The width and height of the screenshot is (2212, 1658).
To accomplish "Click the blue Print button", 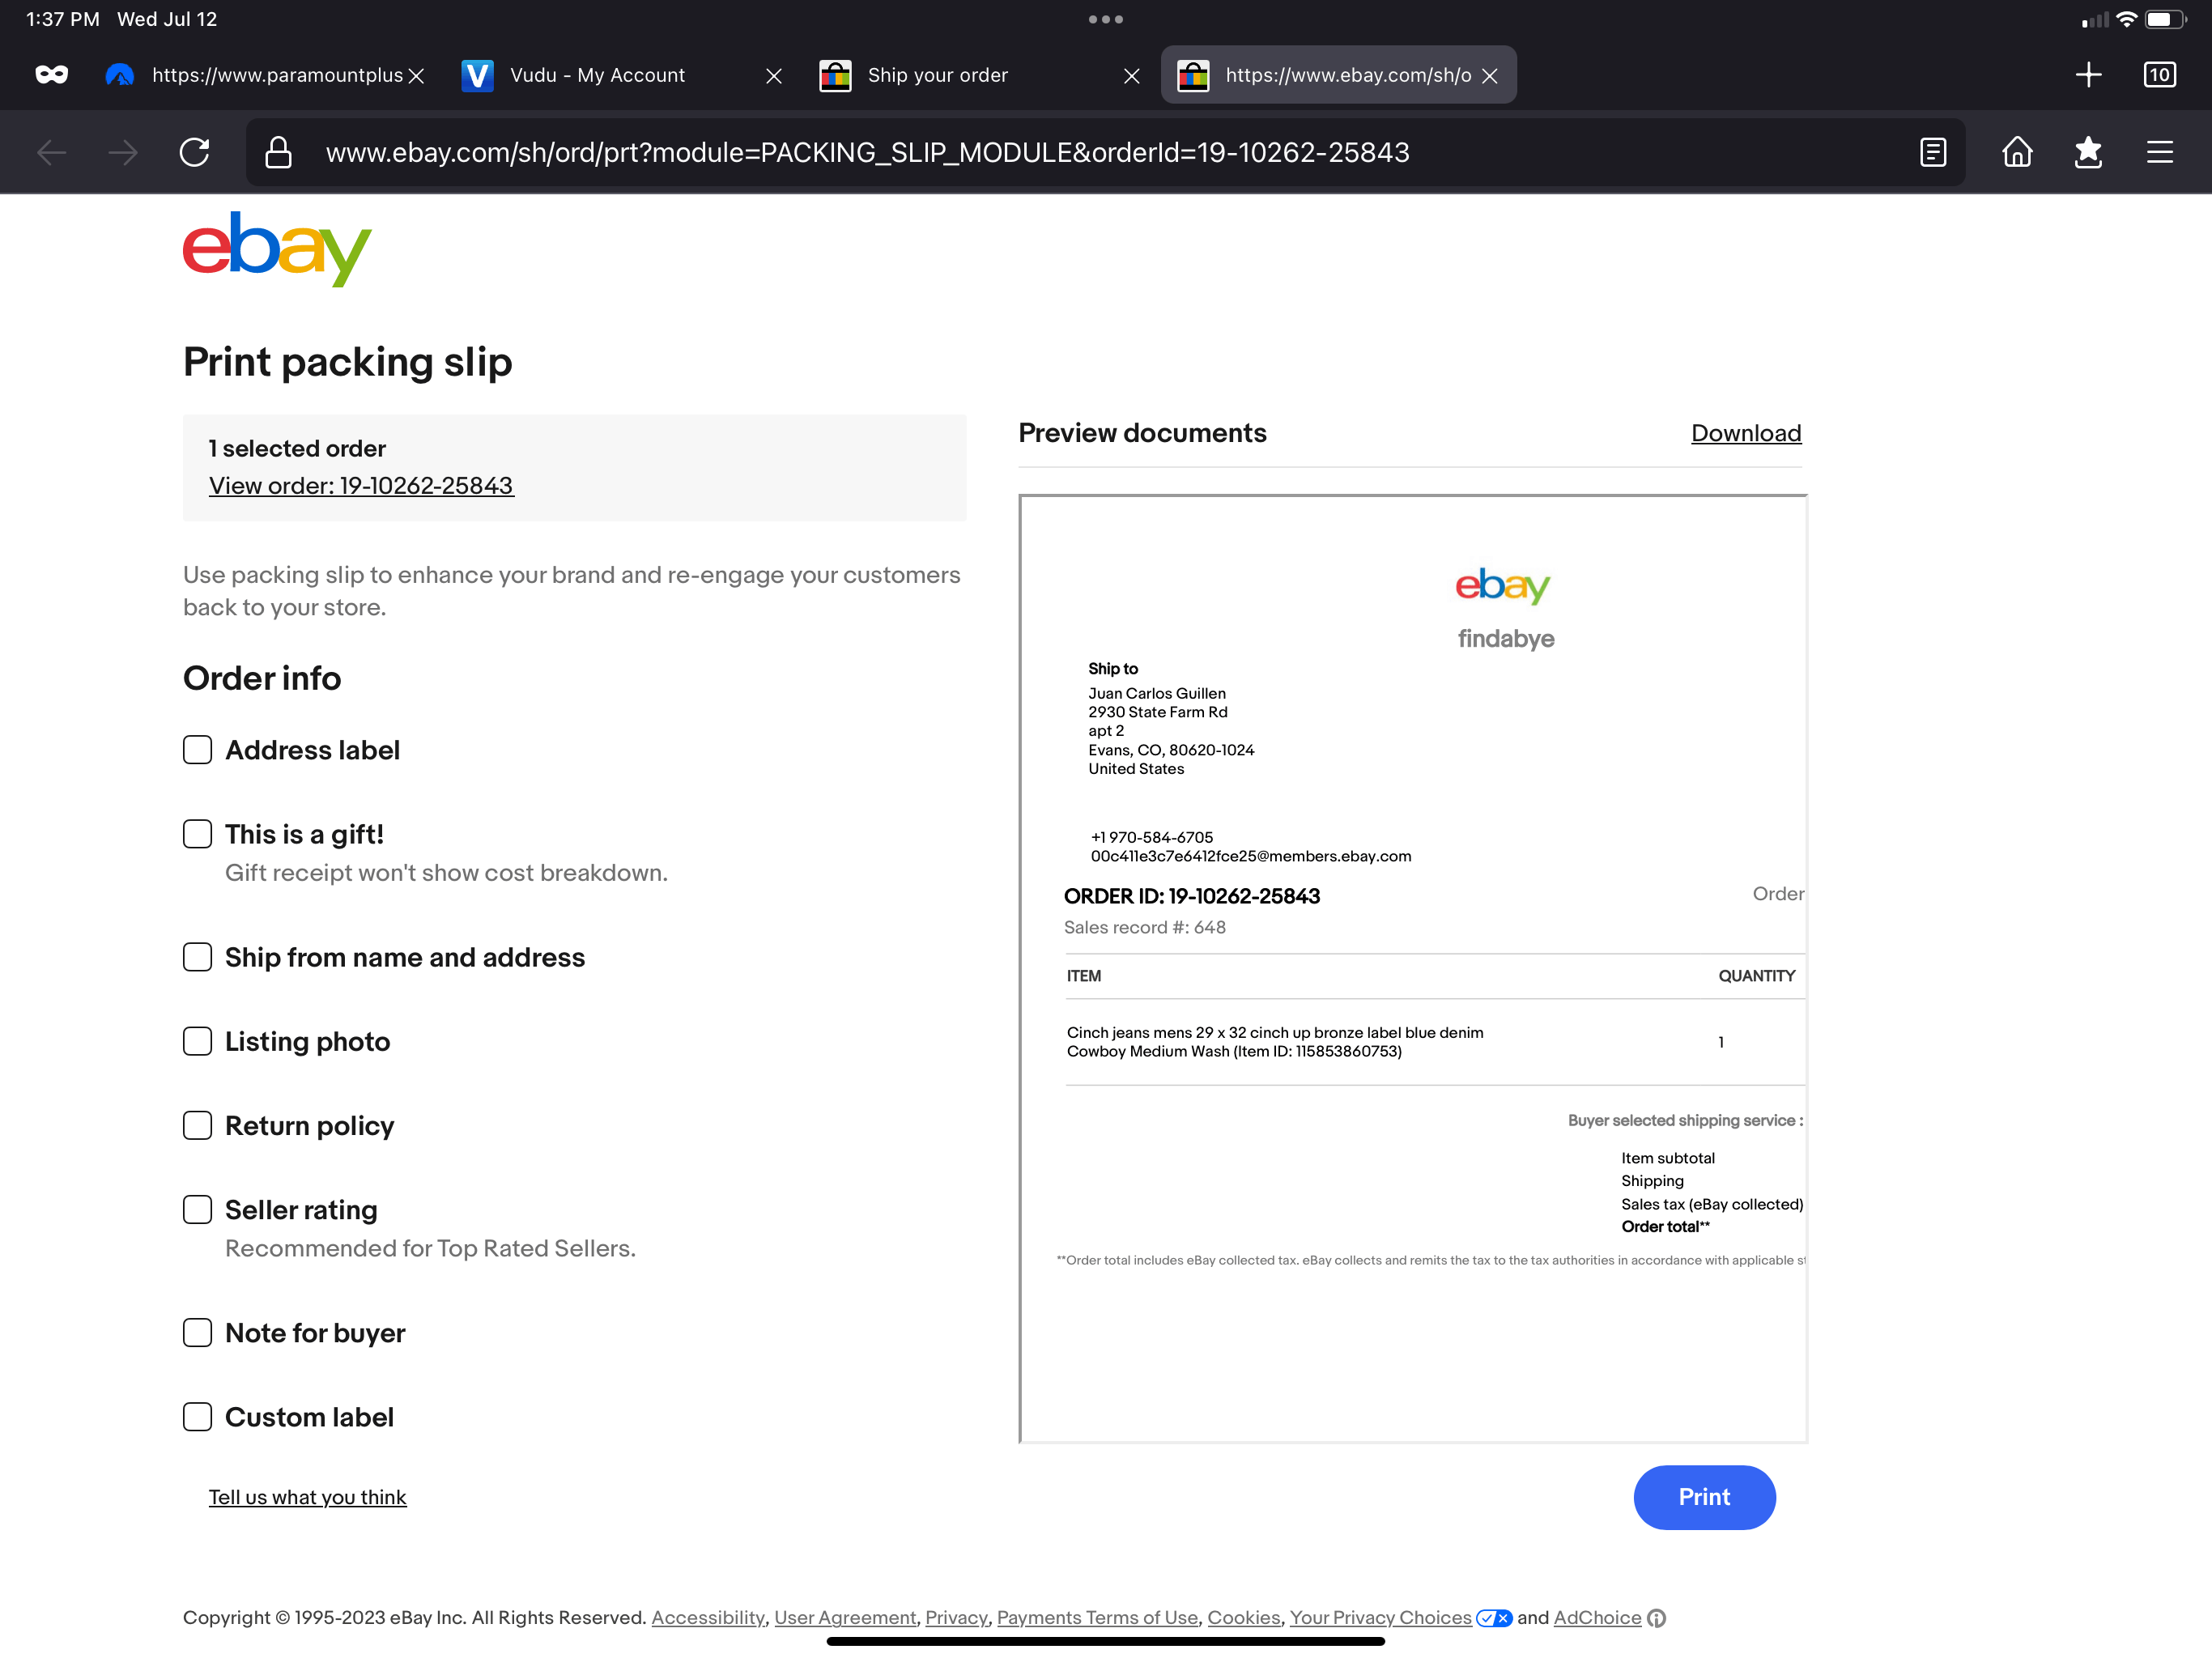I will click(1703, 1497).
